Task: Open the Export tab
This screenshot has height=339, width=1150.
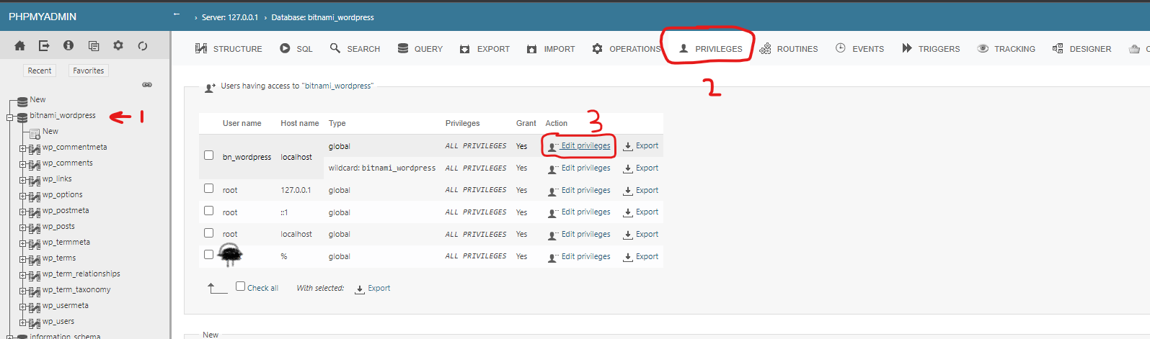Action: (x=485, y=49)
